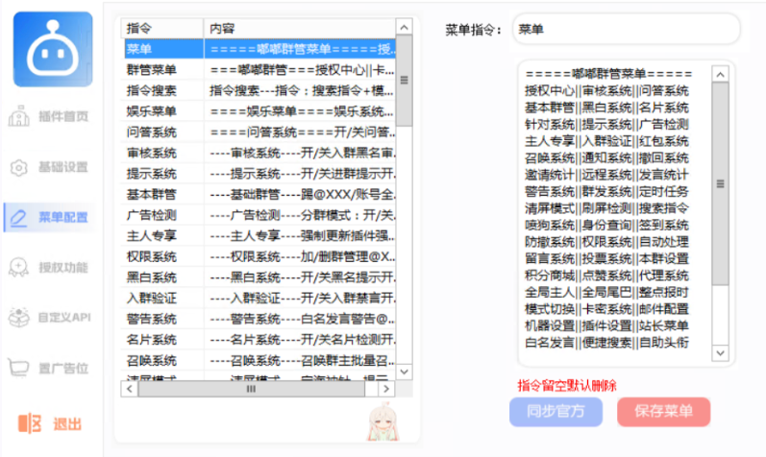Screen dimensions: 766x457
Task: Select the 权限系统 row
Action: click(x=259, y=256)
